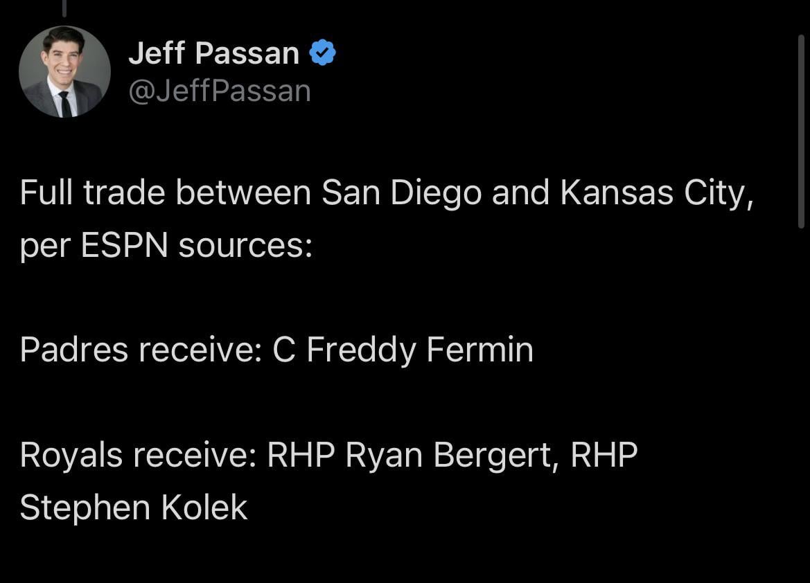
Task: Click the scrollbar indicator at the top
Action: coord(64,8)
